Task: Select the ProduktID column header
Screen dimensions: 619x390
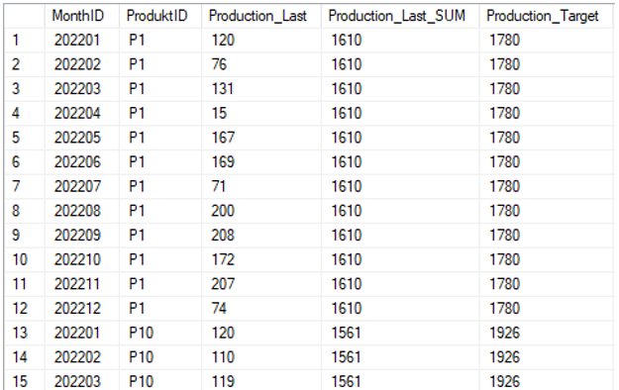Action: (x=160, y=16)
